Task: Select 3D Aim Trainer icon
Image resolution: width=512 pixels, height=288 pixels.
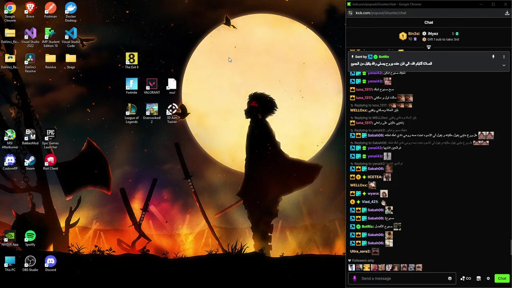Action: click(x=172, y=114)
